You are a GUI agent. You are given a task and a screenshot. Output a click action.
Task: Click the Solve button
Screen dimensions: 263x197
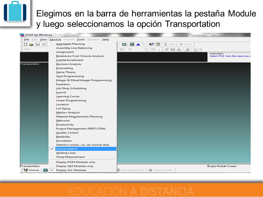click(186, 44)
